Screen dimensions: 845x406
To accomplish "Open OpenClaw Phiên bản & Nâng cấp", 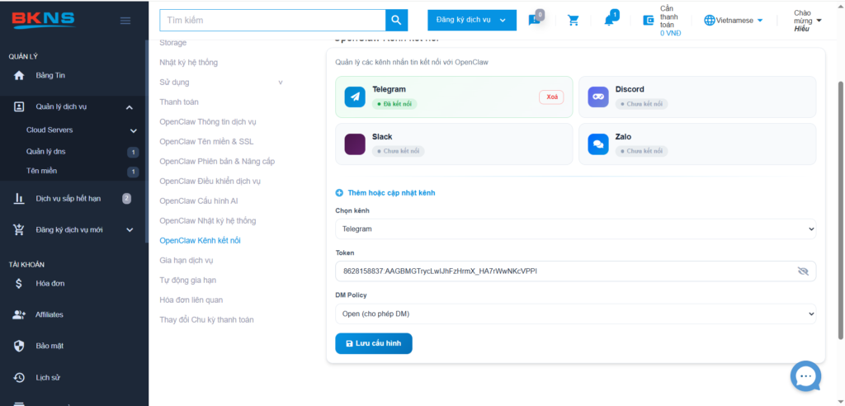I will tap(218, 161).
